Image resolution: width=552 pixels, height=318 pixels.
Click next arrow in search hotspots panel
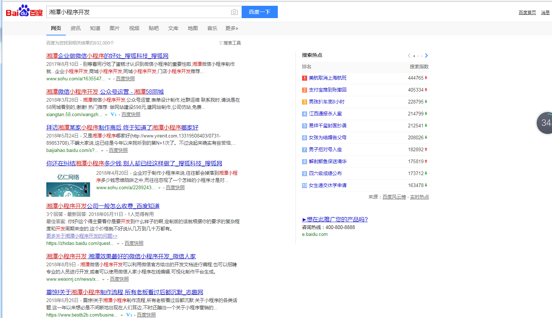pyautogui.click(x=426, y=56)
